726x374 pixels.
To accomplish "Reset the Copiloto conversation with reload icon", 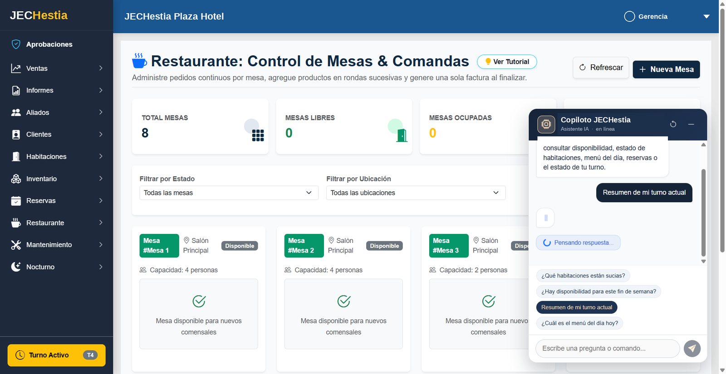I will pos(673,124).
